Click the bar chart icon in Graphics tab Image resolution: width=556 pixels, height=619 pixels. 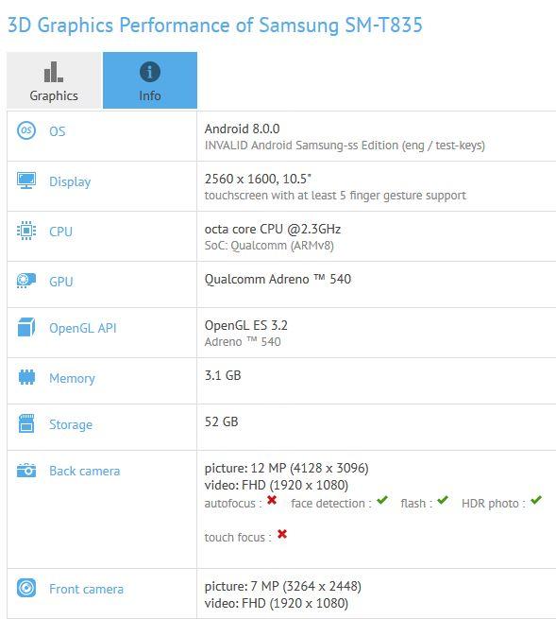pos(54,72)
